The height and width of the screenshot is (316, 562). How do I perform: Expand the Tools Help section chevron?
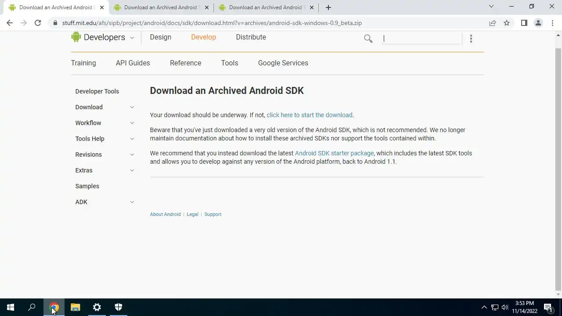(x=132, y=139)
